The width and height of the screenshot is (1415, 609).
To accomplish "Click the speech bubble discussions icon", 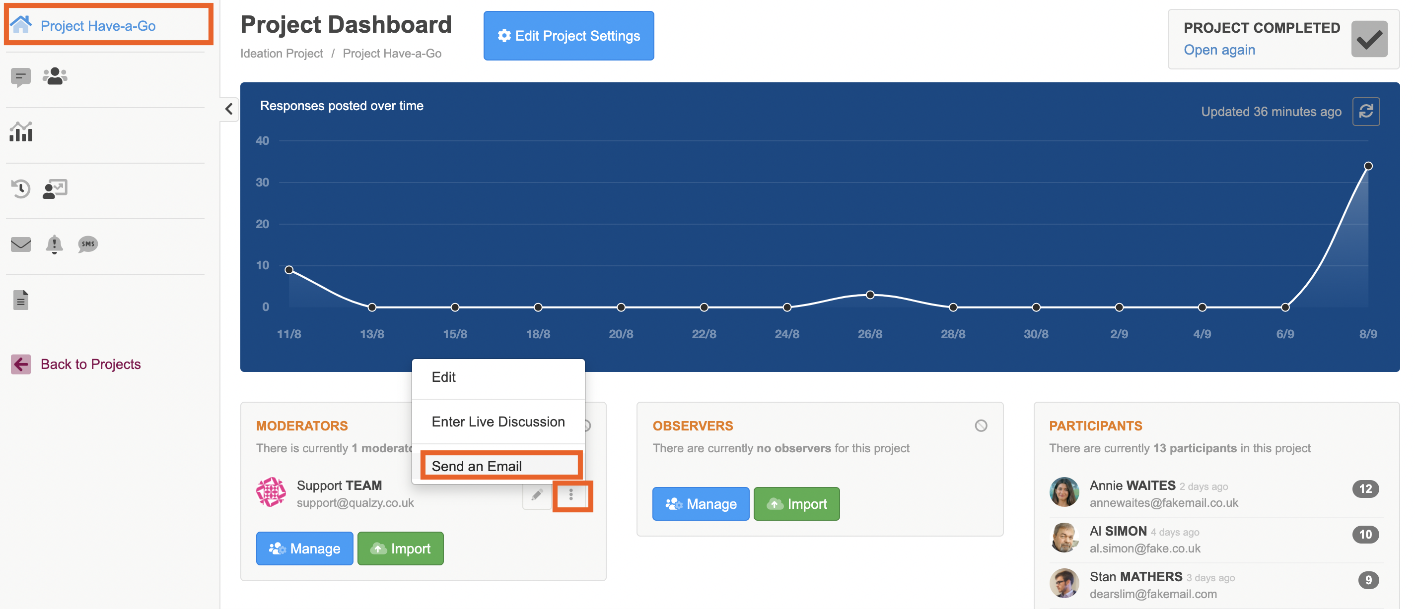I will point(21,77).
